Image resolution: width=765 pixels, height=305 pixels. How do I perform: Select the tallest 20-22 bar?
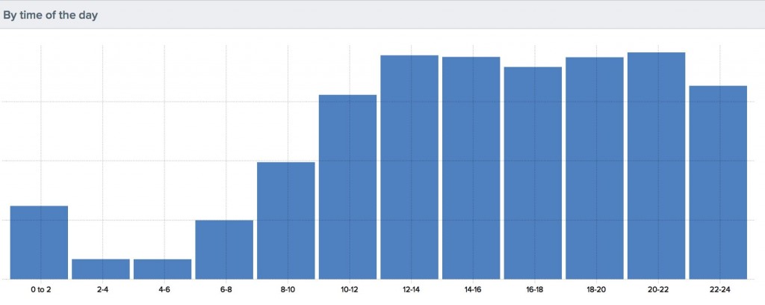[x=656, y=165]
